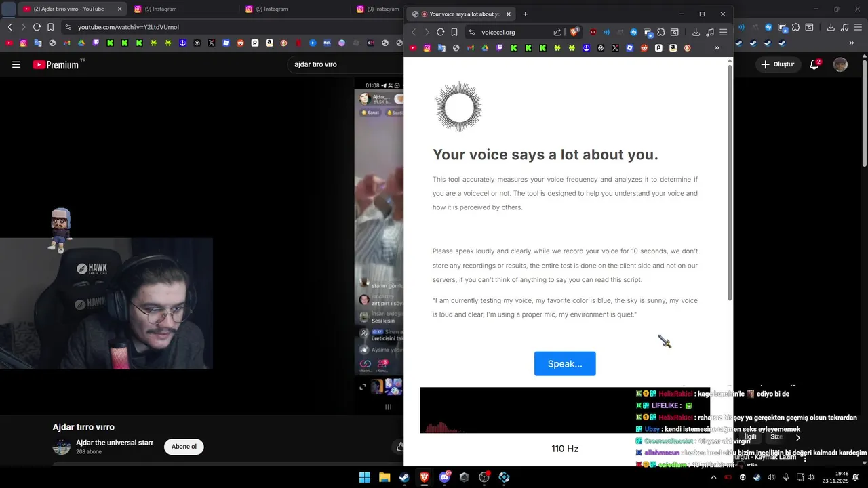Click the YouTube Premium logo

56,64
